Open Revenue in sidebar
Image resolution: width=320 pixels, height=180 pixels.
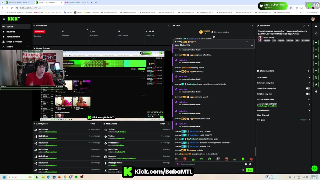[15, 31]
